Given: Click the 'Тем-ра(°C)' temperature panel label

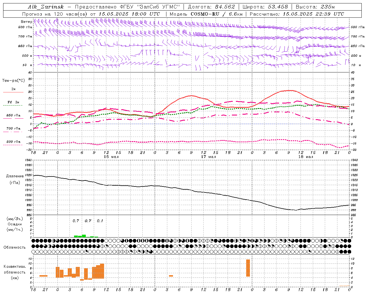Looking at the screenshot, I should click(13, 81).
